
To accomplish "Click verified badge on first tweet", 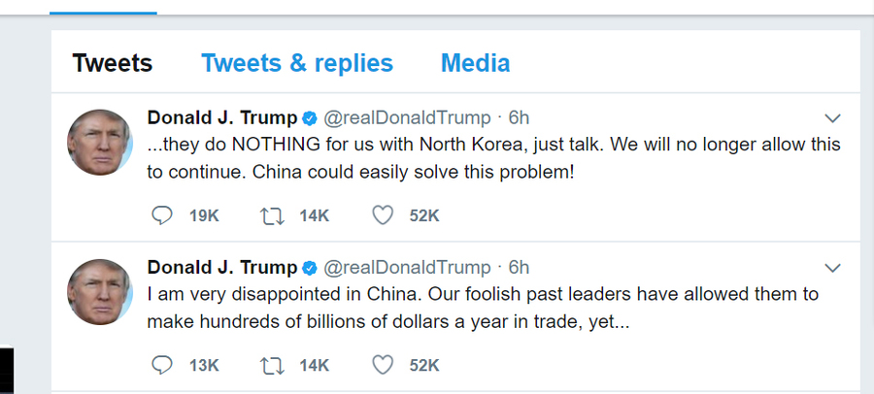I will [x=310, y=118].
